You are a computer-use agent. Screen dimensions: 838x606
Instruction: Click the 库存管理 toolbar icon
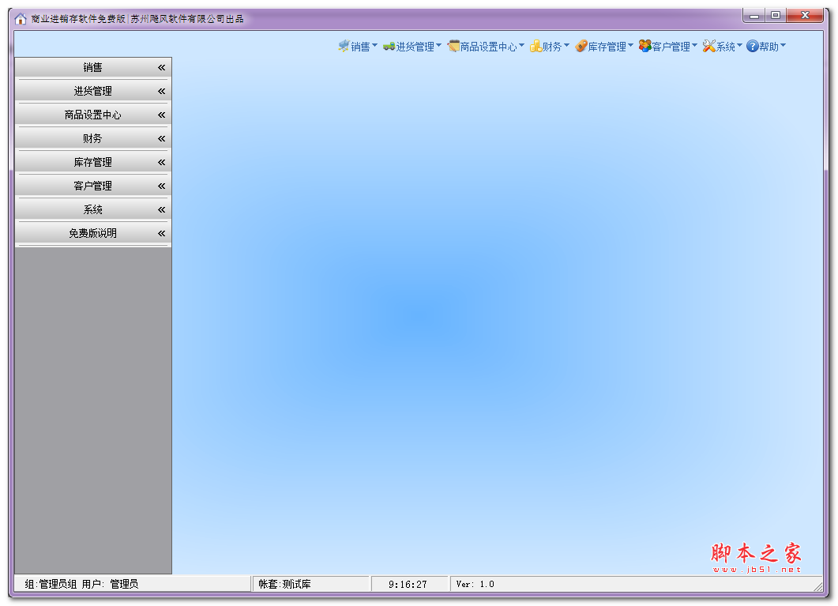click(x=581, y=47)
